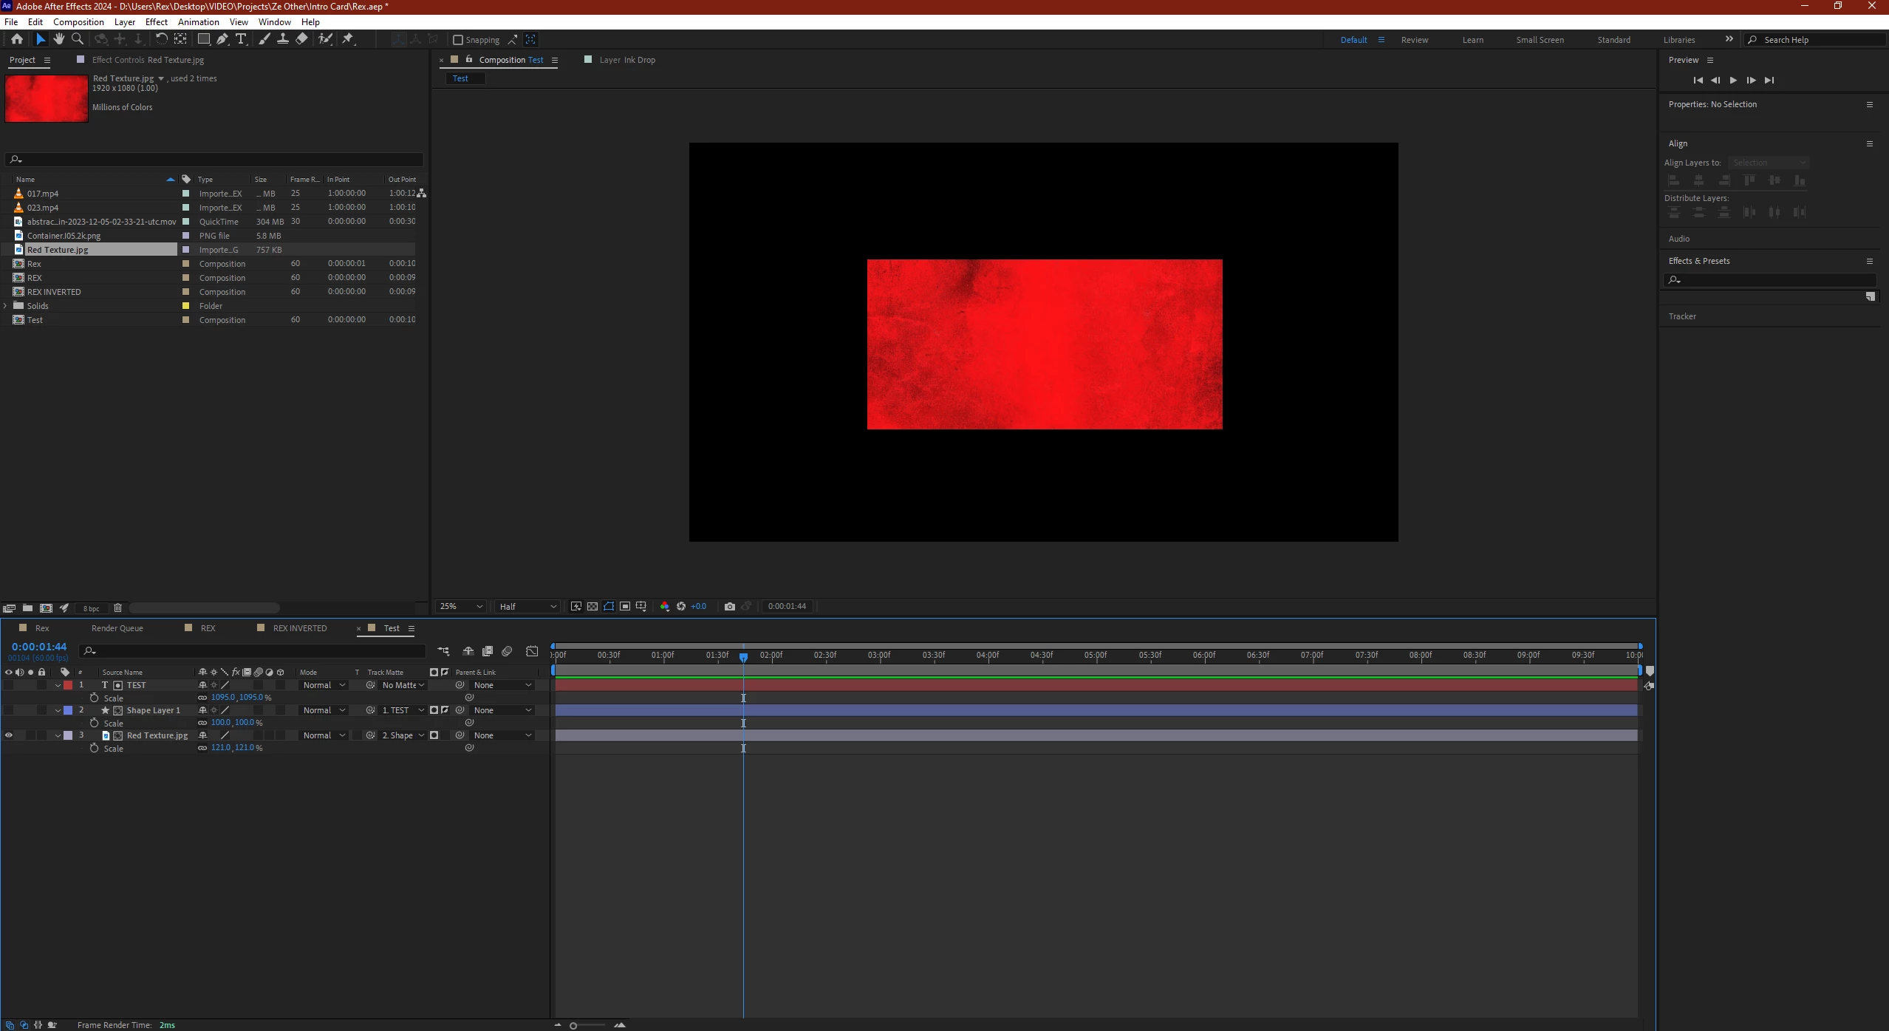The width and height of the screenshot is (1889, 1031).
Task: Select the Type tool in toolbar
Action: click(x=241, y=39)
